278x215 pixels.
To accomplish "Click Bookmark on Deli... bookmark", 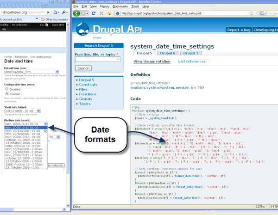I will click(x=12, y=19).
